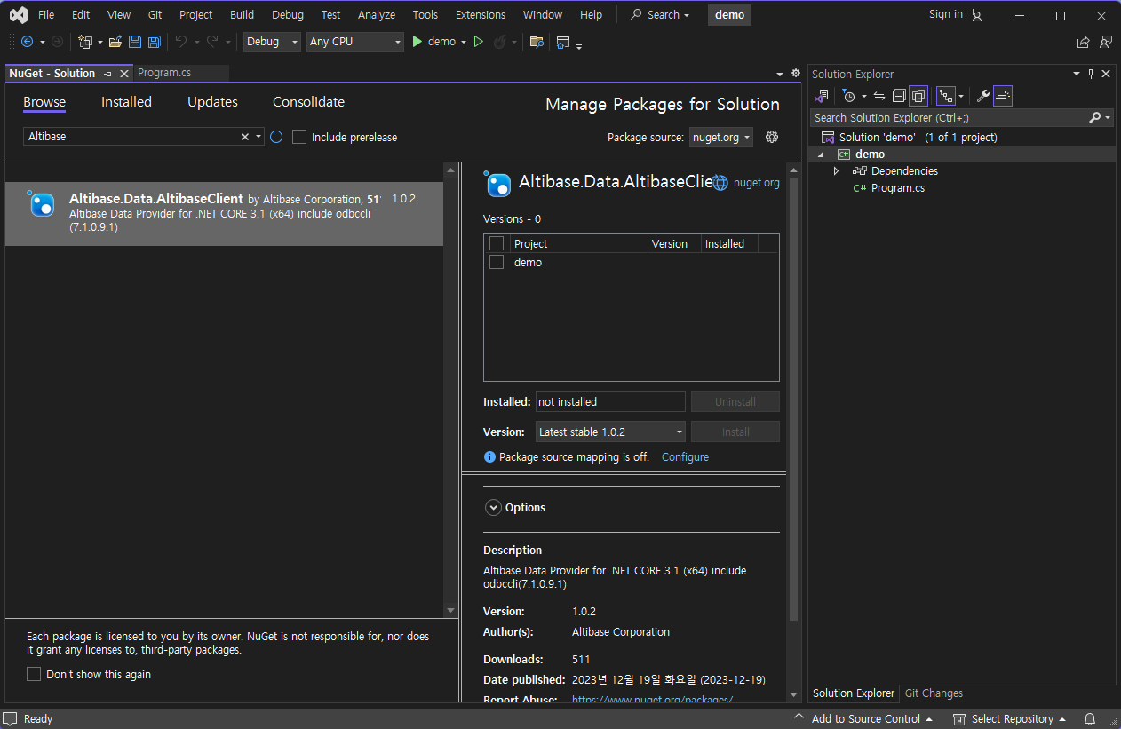The width and height of the screenshot is (1121, 729).
Task: Open the Build menu
Action: click(242, 15)
